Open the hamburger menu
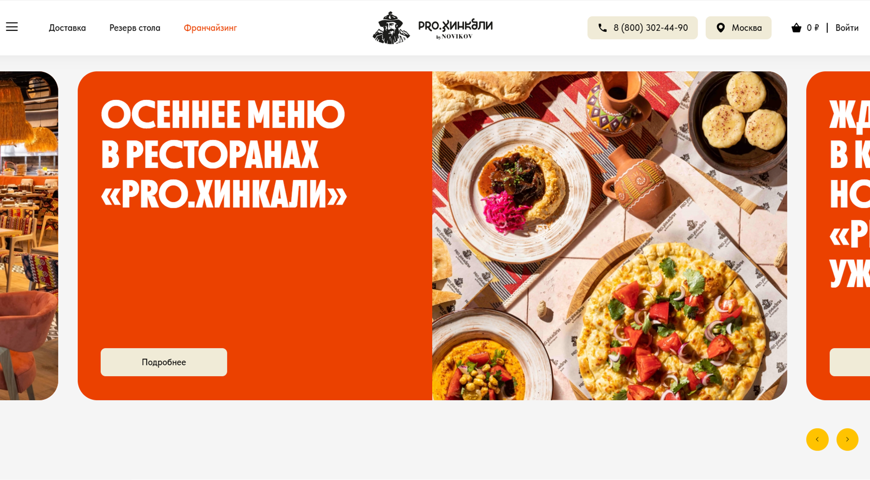The width and height of the screenshot is (870, 480). [x=12, y=27]
